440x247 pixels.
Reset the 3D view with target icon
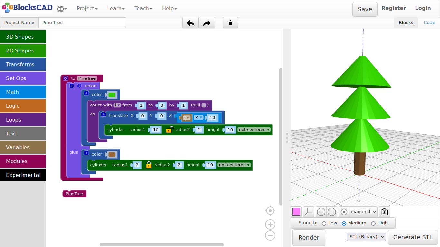[344, 212]
